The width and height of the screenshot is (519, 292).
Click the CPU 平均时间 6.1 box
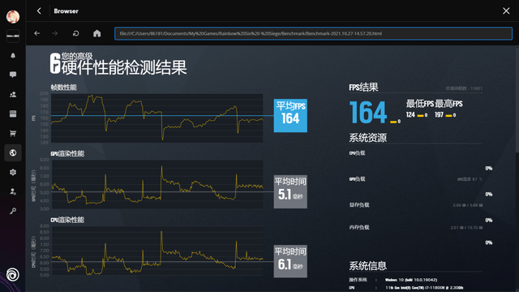click(290, 261)
